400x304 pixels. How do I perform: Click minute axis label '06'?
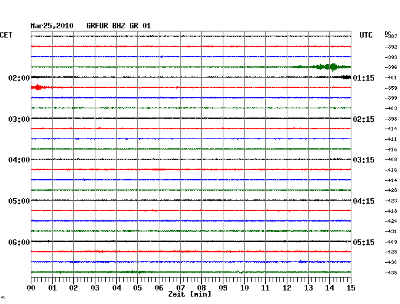[159, 288]
